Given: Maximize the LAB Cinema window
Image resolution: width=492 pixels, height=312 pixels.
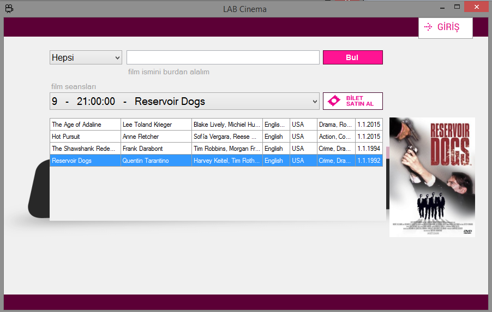Looking at the screenshot, I should (x=457, y=7).
